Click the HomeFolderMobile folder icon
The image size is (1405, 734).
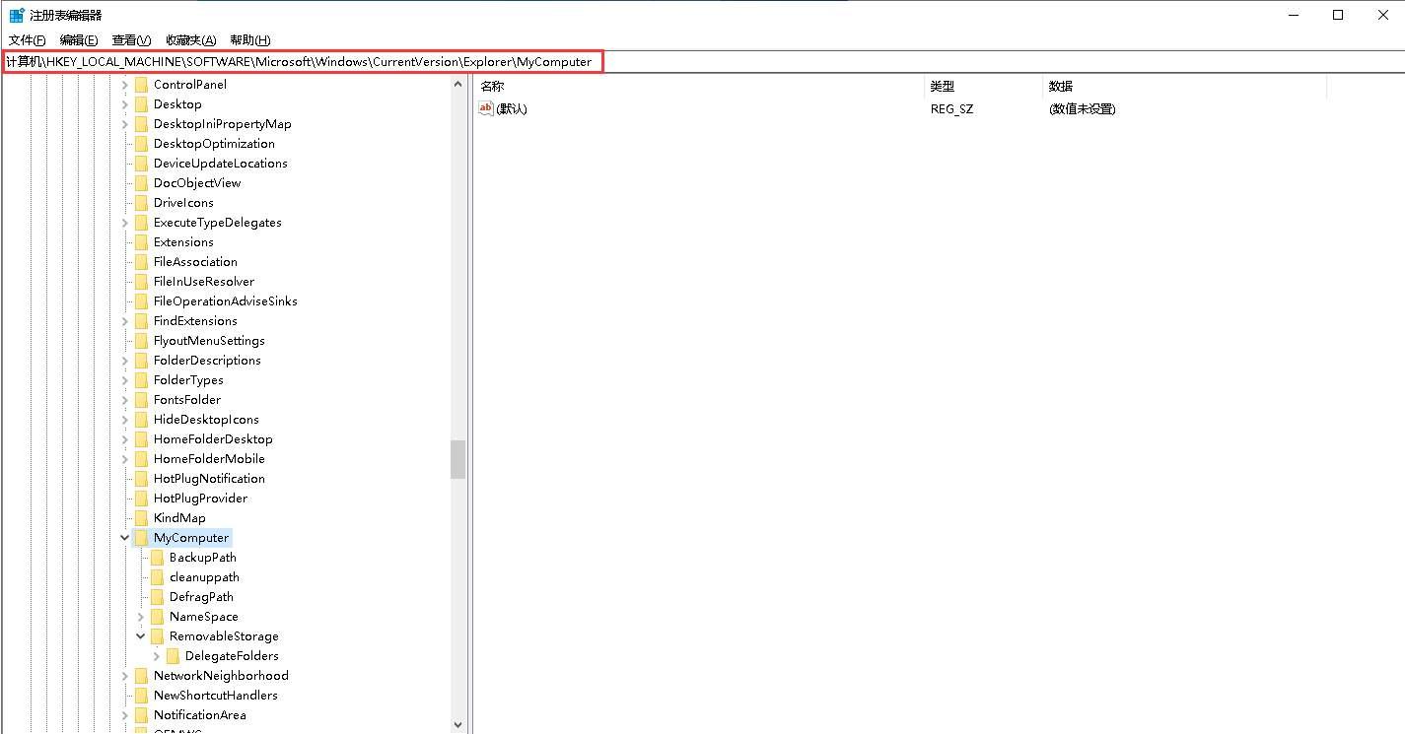141,459
